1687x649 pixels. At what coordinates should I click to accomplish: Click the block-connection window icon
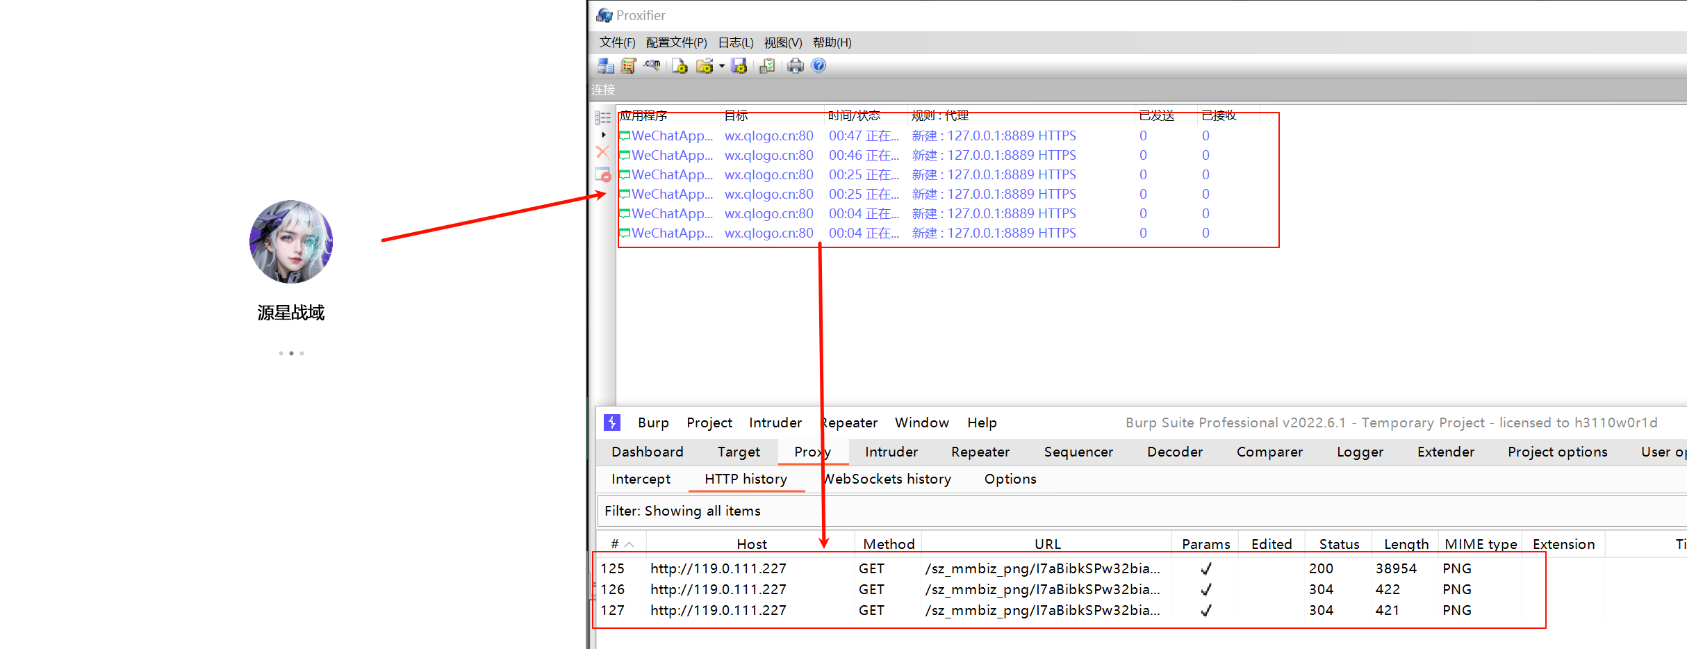[x=603, y=174]
